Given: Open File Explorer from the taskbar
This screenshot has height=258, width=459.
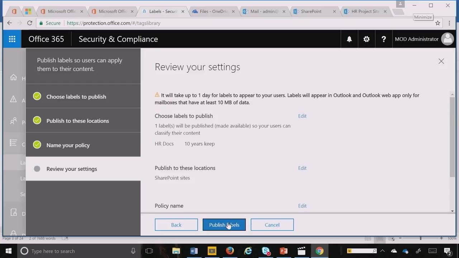Looking at the screenshot, I should coord(176,251).
